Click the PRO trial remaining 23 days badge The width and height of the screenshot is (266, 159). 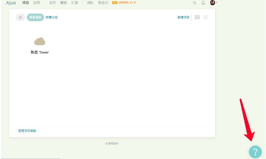(124, 2)
